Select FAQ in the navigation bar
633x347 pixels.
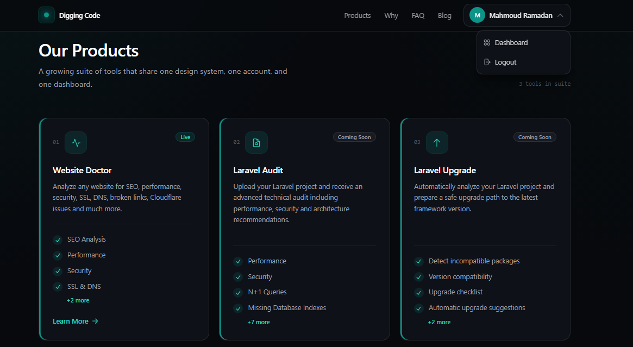418,15
